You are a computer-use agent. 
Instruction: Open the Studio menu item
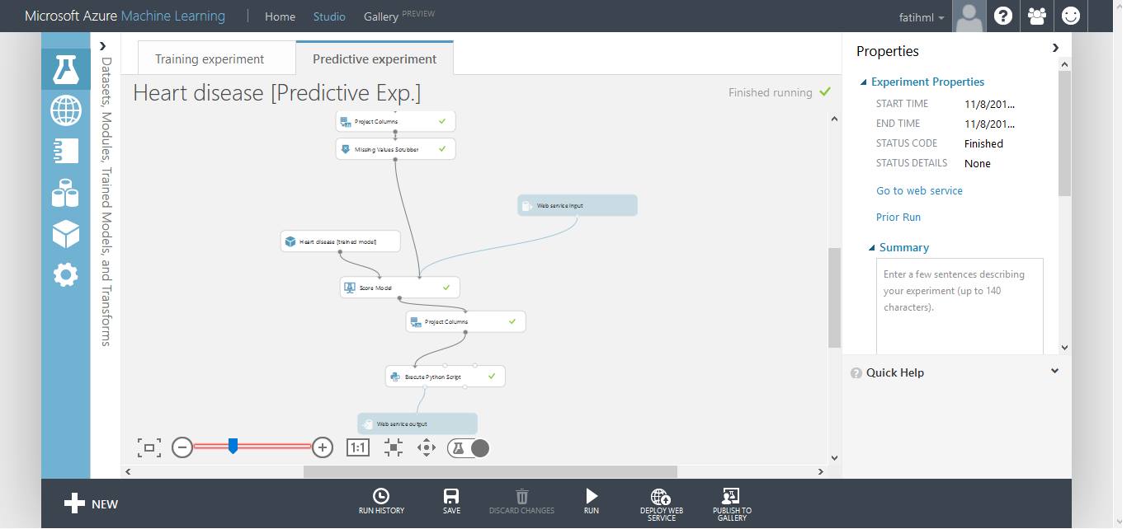click(x=329, y=16)
